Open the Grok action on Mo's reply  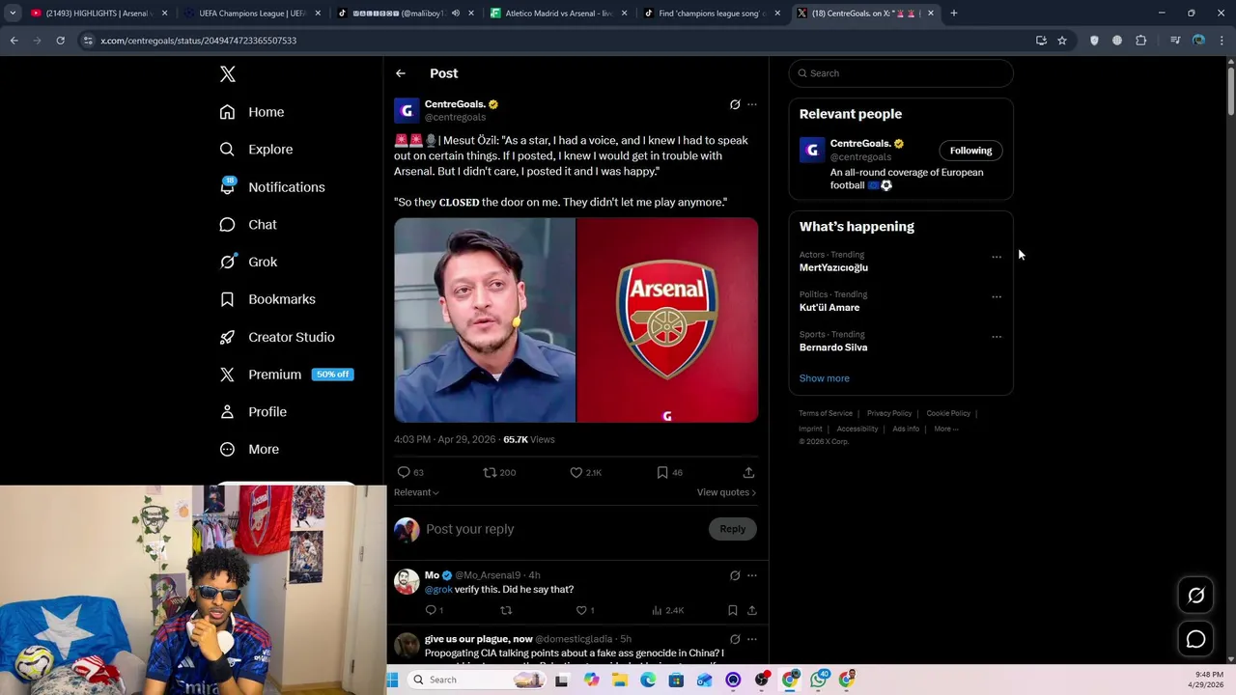tap(735, 575)
